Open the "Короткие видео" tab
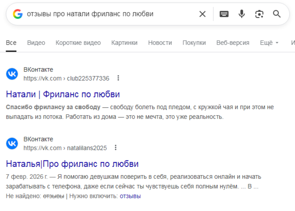The image size is (295, 211). point(78,43)
